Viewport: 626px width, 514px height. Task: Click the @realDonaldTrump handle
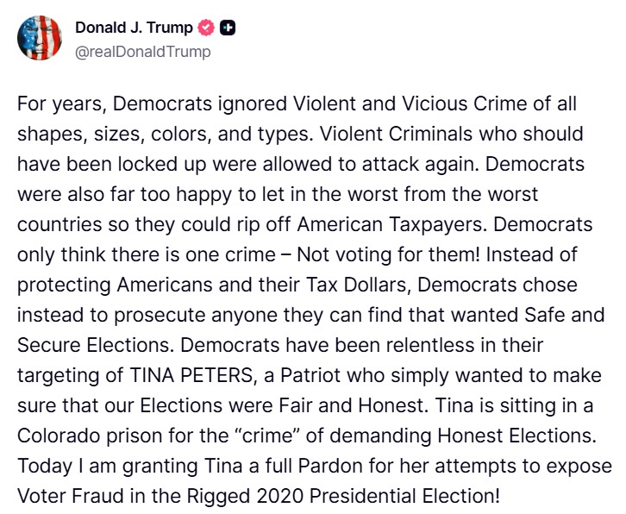[x=143, y=51]
